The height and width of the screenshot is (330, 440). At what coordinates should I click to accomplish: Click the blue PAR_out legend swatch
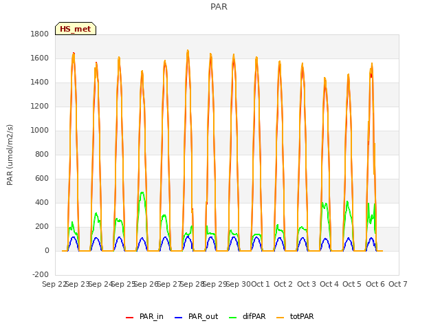pyautogui.click(x=179, y=318)
